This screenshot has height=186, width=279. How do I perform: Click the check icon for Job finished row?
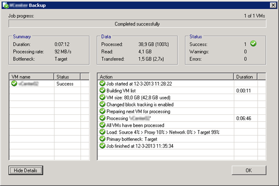point(102,146)
